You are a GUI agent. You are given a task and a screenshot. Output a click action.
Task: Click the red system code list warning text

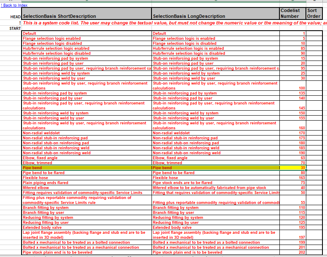pos(175,23)
